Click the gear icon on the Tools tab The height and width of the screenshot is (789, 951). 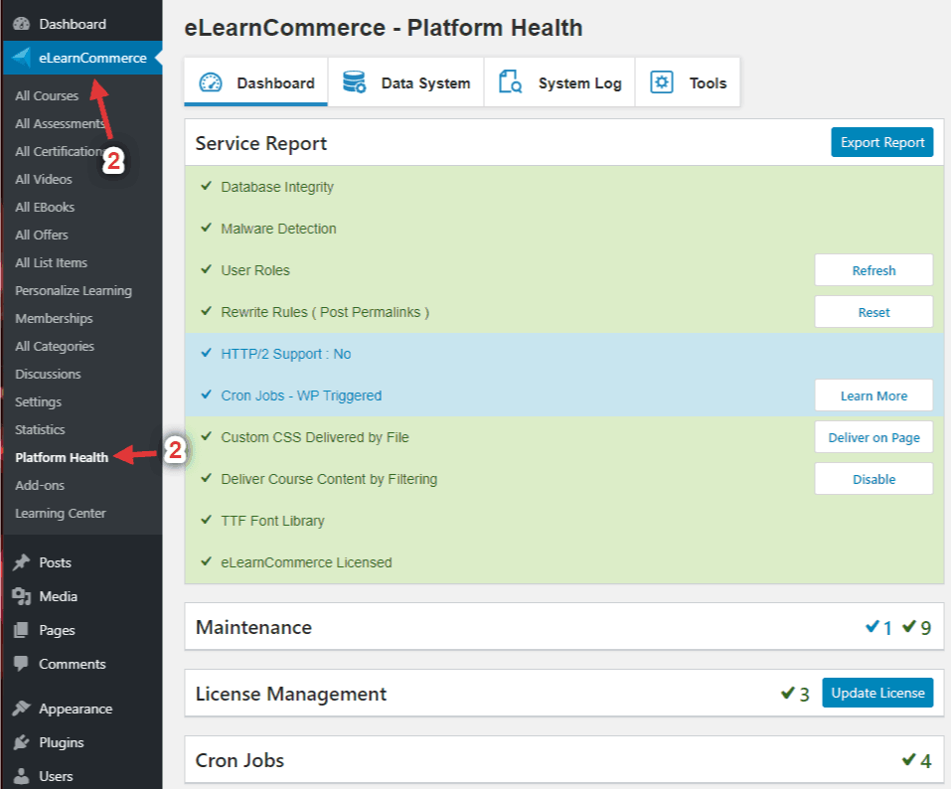(x=662, y=82)
